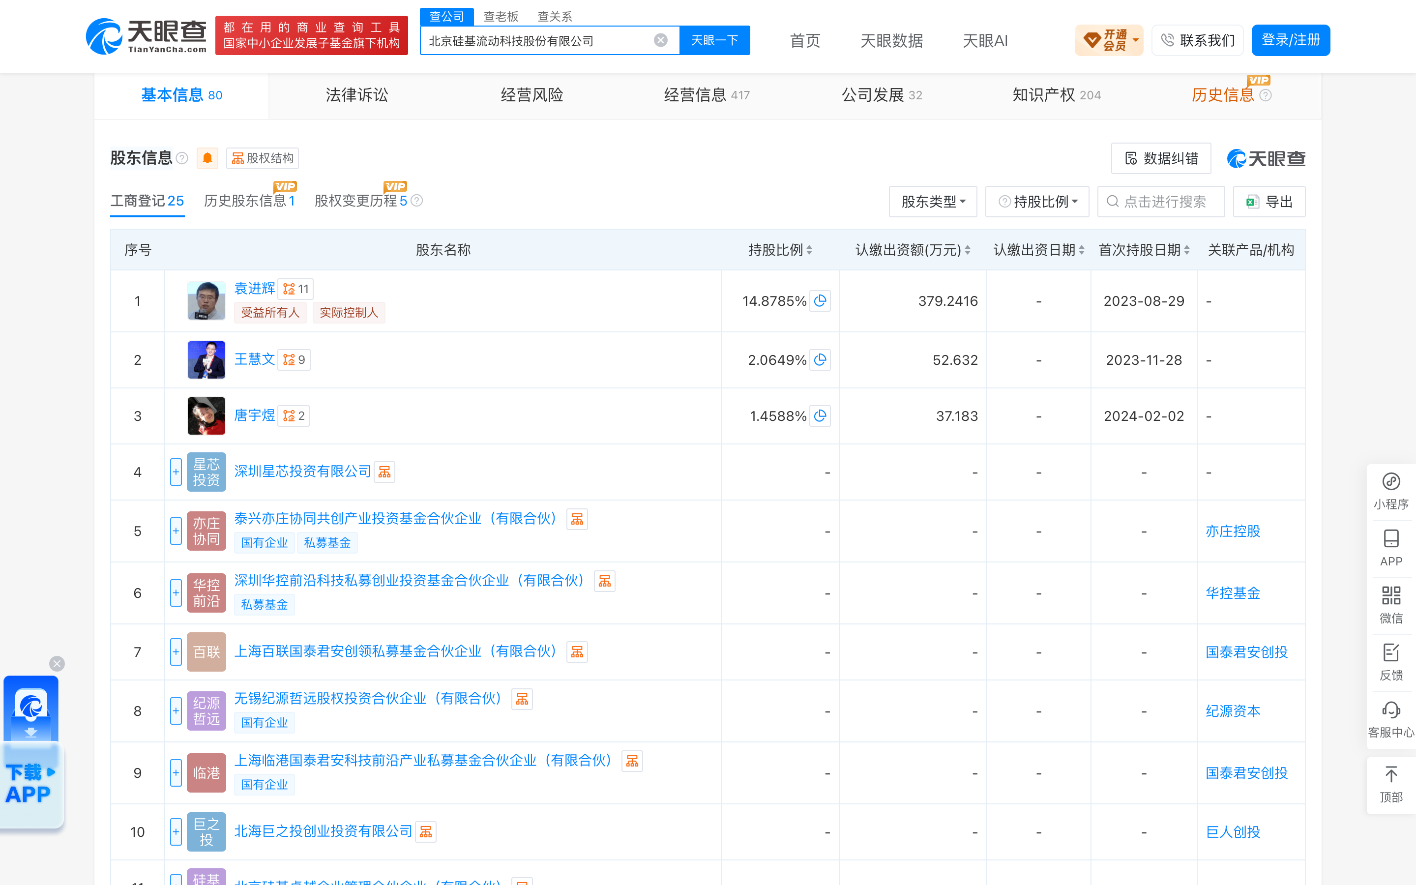Open 天眼数据 in top navigation
This screenshot has width=1416, height=885.
coord(891,40)
